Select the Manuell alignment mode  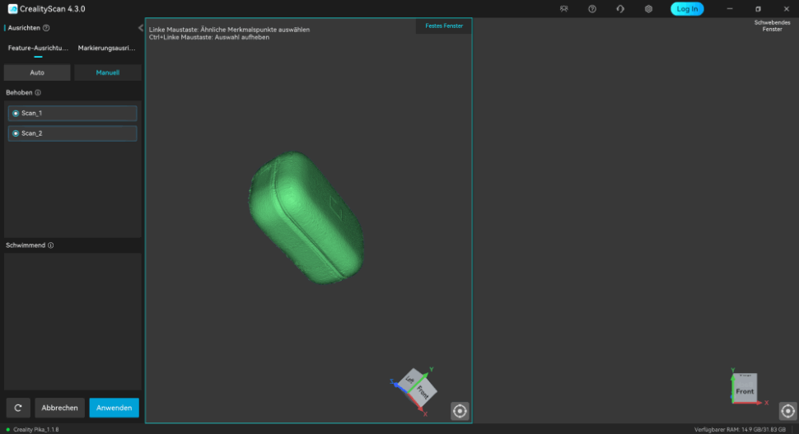point(108,72)
